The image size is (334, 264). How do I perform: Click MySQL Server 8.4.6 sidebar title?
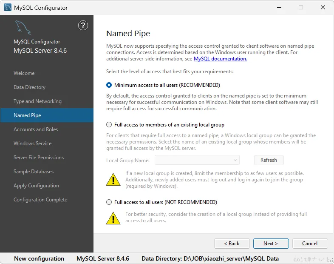point(40,51)
